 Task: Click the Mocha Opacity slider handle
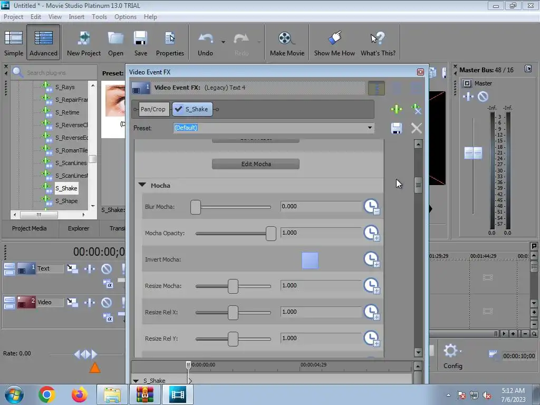[x=271, y=234]
